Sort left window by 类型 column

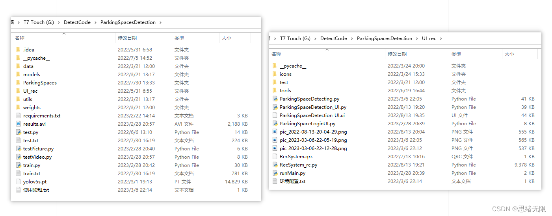(179, 38)
